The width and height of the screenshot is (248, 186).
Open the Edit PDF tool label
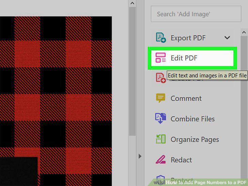(x=184, y=58)
